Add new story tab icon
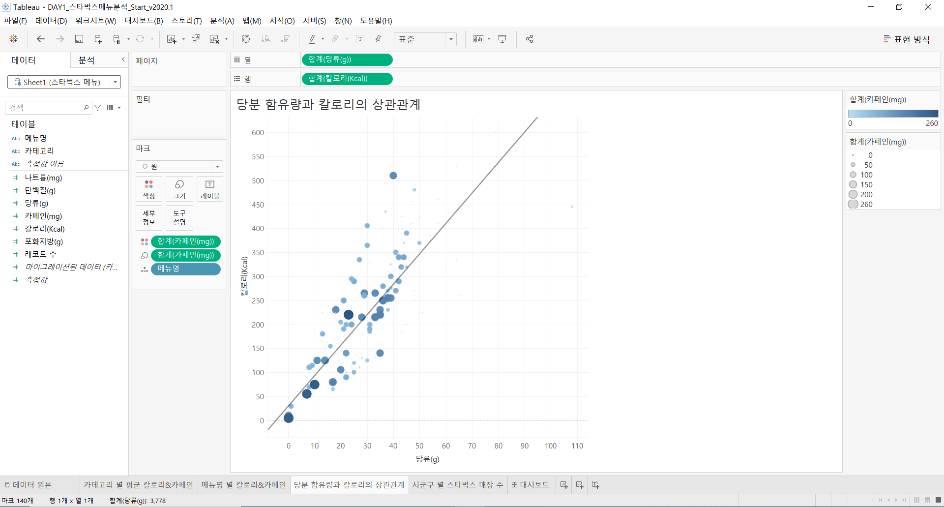Image resolution: width=944 pixels, height=507 pixels. tap(595, 485)
